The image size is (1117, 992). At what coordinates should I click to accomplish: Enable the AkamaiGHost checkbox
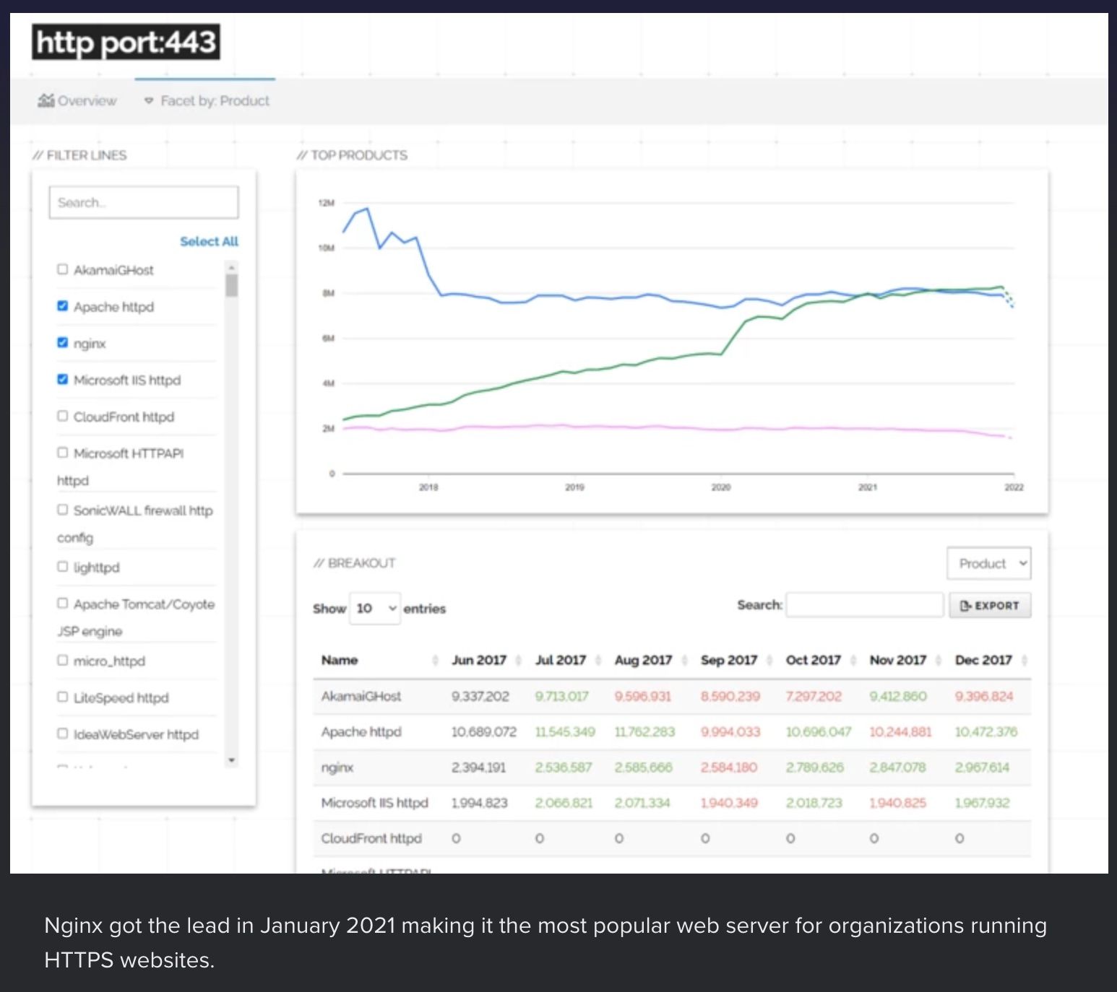(63, 269)
